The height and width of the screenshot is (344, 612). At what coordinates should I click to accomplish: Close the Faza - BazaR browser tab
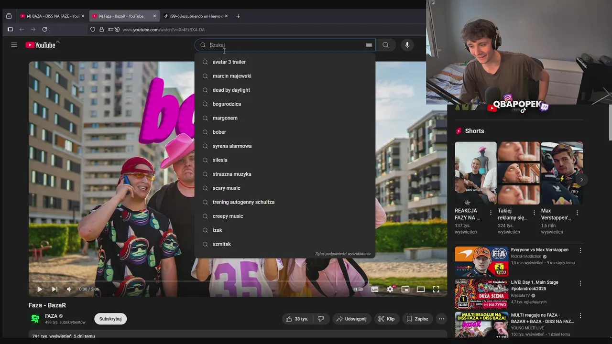[154, 16]
